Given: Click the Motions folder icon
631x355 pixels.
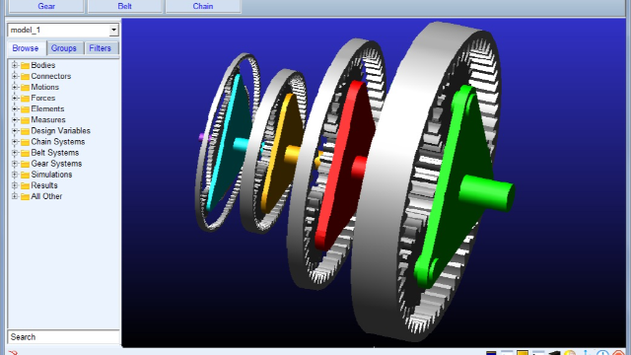Looking at the screenshot, I should [x=25, y=87].
